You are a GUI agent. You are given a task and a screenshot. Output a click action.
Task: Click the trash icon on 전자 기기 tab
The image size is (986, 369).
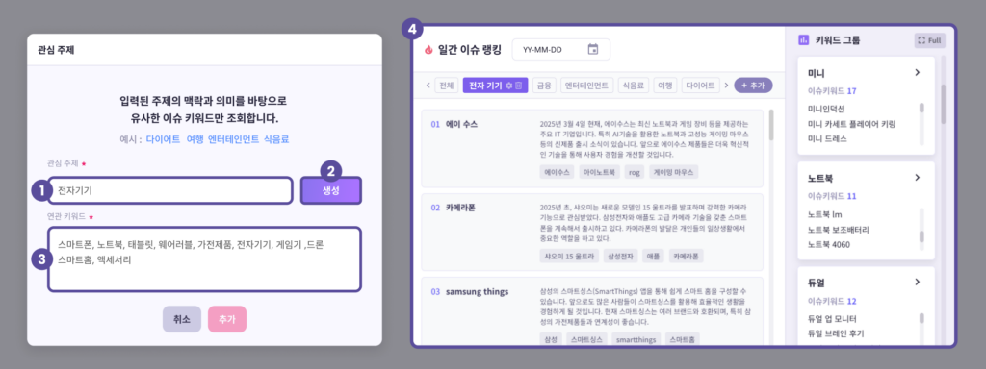coord(519,86)
